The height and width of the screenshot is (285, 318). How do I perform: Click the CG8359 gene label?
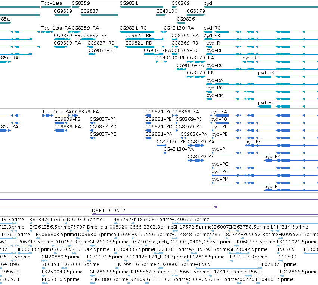coord(81,3)
